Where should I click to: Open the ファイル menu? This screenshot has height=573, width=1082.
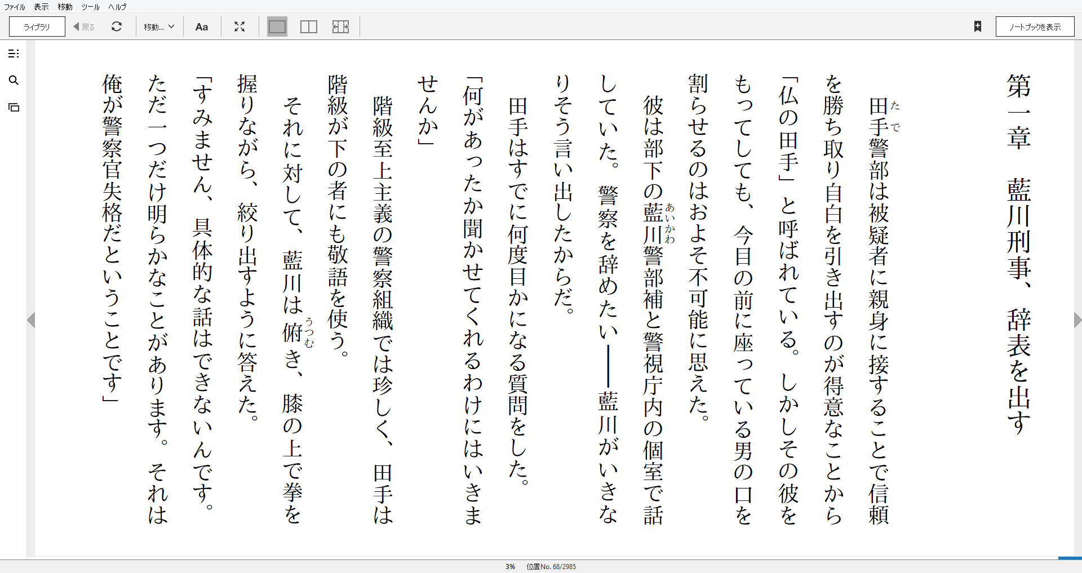tap(15, 7)
